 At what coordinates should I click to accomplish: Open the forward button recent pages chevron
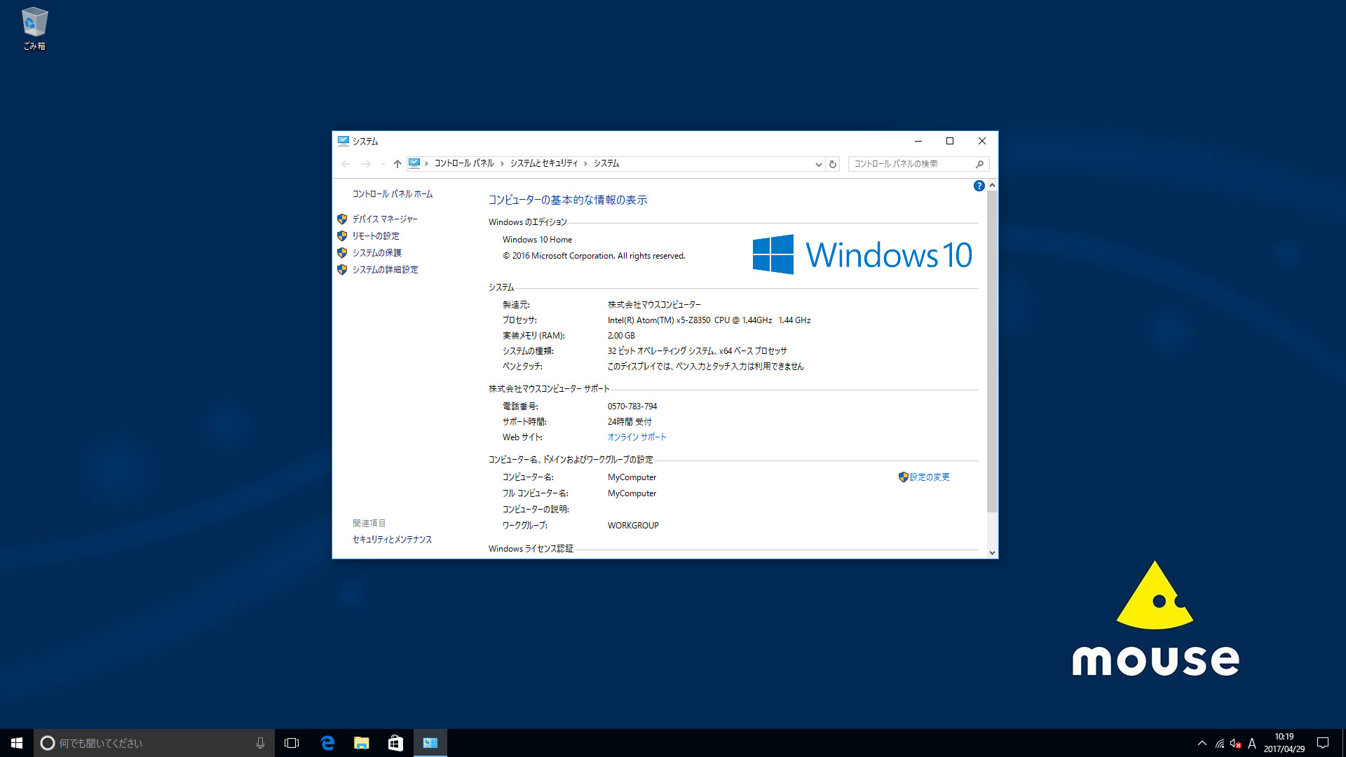(x=382, y=163)
